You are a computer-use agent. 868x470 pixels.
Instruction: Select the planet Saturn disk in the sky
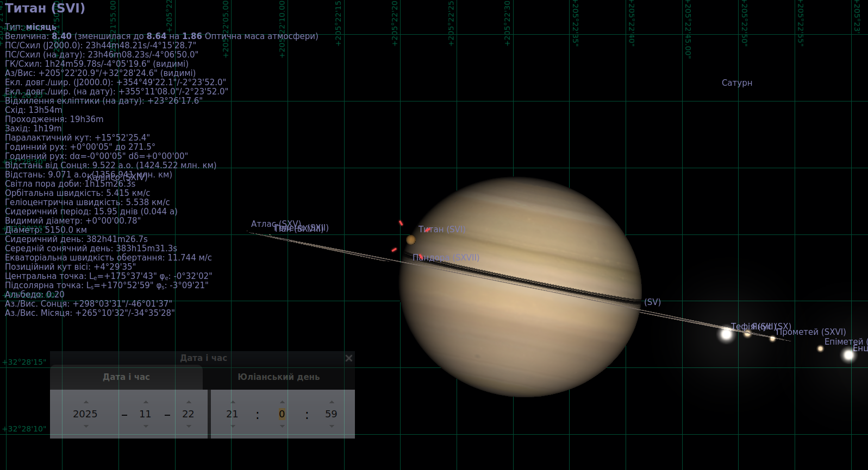pyautogui.click(x=521, y=287)
